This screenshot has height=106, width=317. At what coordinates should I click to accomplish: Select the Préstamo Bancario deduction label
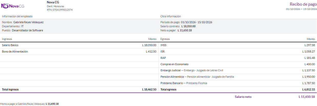pos(172,83)
